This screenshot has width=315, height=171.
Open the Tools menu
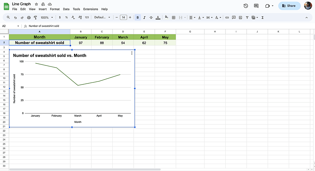pos(76,9)
